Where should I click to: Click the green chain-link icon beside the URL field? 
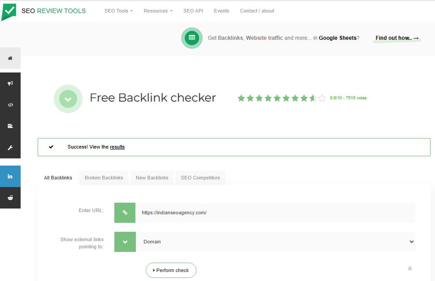[x=125, y=213]
